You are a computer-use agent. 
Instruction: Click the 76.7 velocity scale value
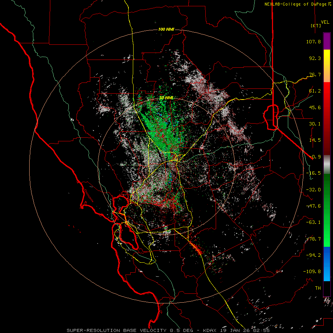[315, 74]
